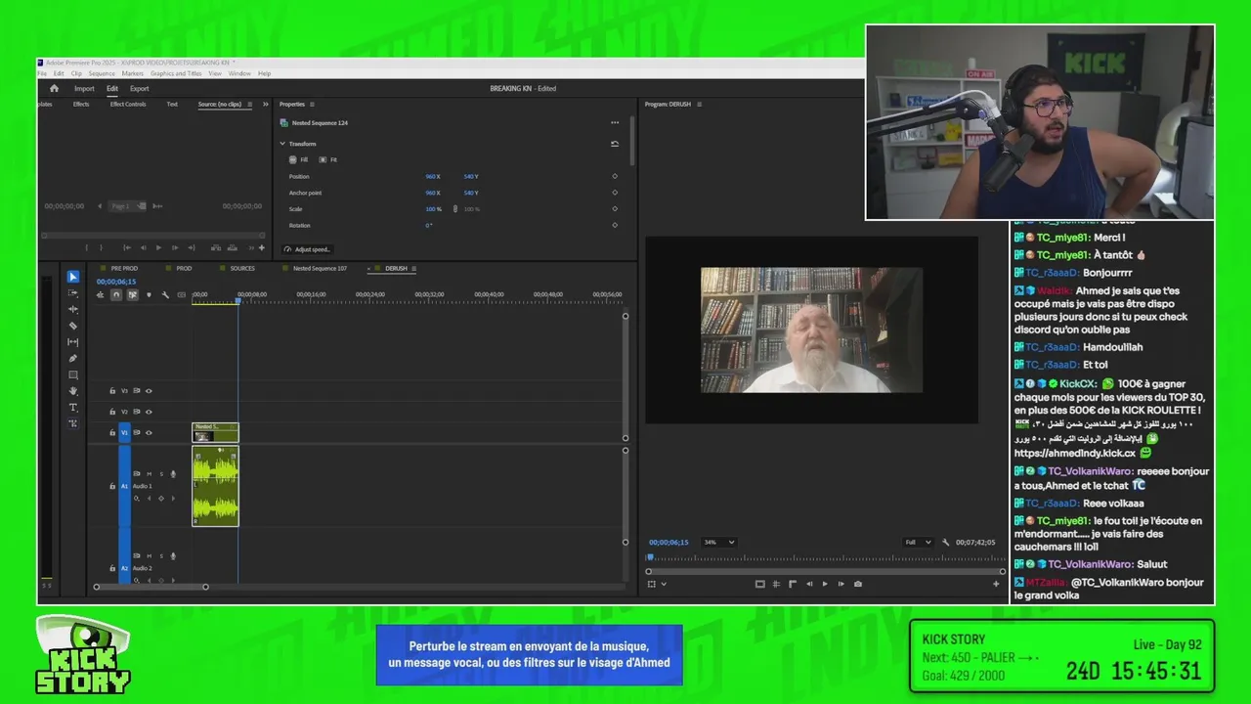Open PRE PROD sequence tab

click(124, 268)
